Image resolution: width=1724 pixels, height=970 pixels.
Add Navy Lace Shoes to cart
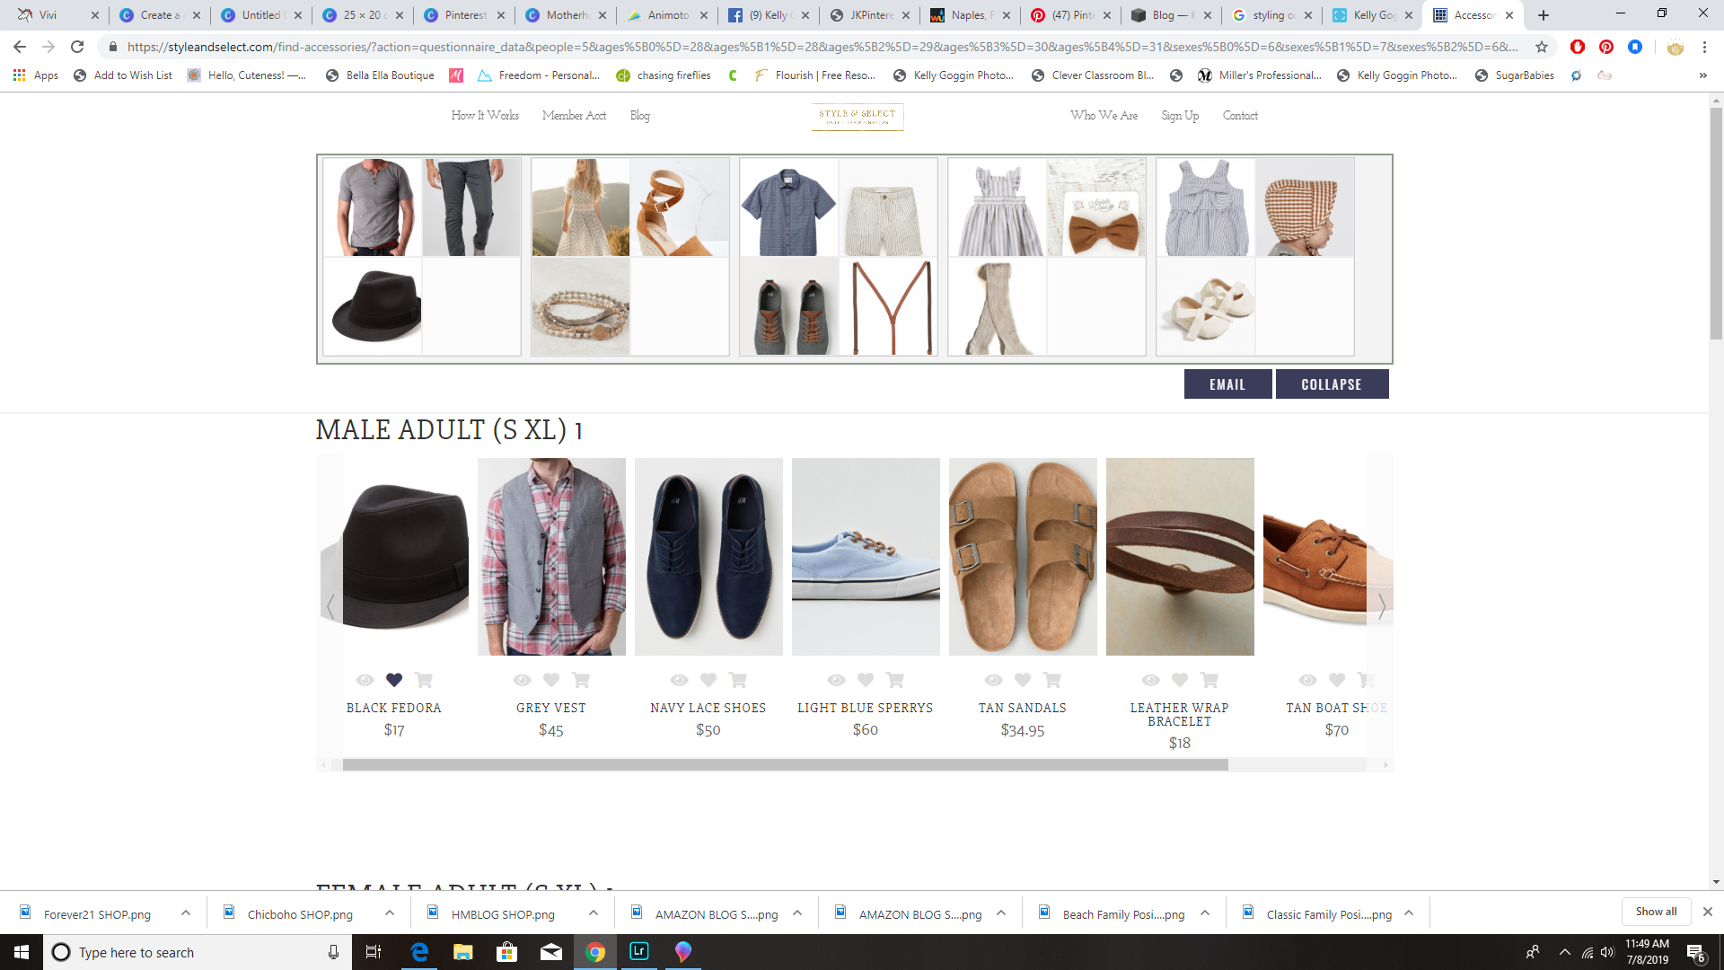pyautogui.click(x=738, y=680)
